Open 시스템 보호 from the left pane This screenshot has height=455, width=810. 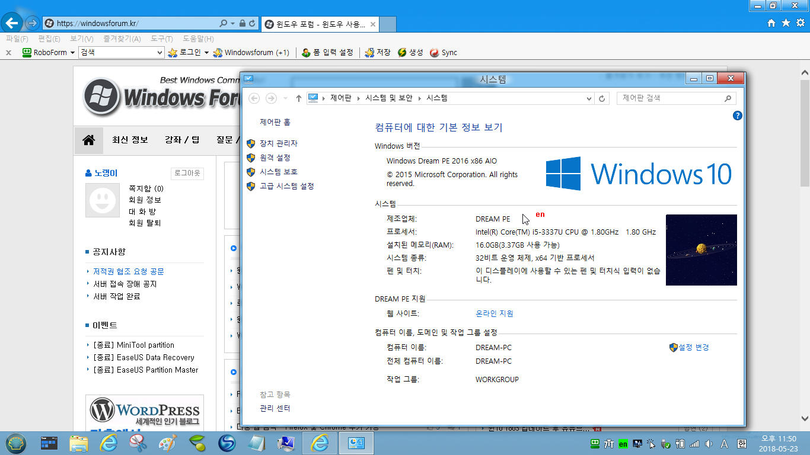(279, 172)
